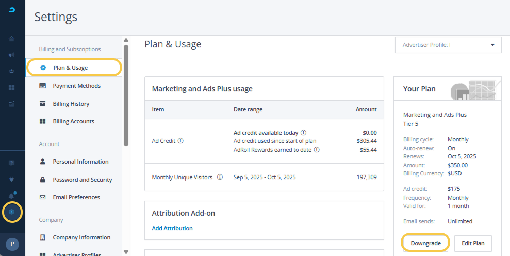
Task: Click info icon next to AdRoll Rewards
Action: [x=317, y=150]
